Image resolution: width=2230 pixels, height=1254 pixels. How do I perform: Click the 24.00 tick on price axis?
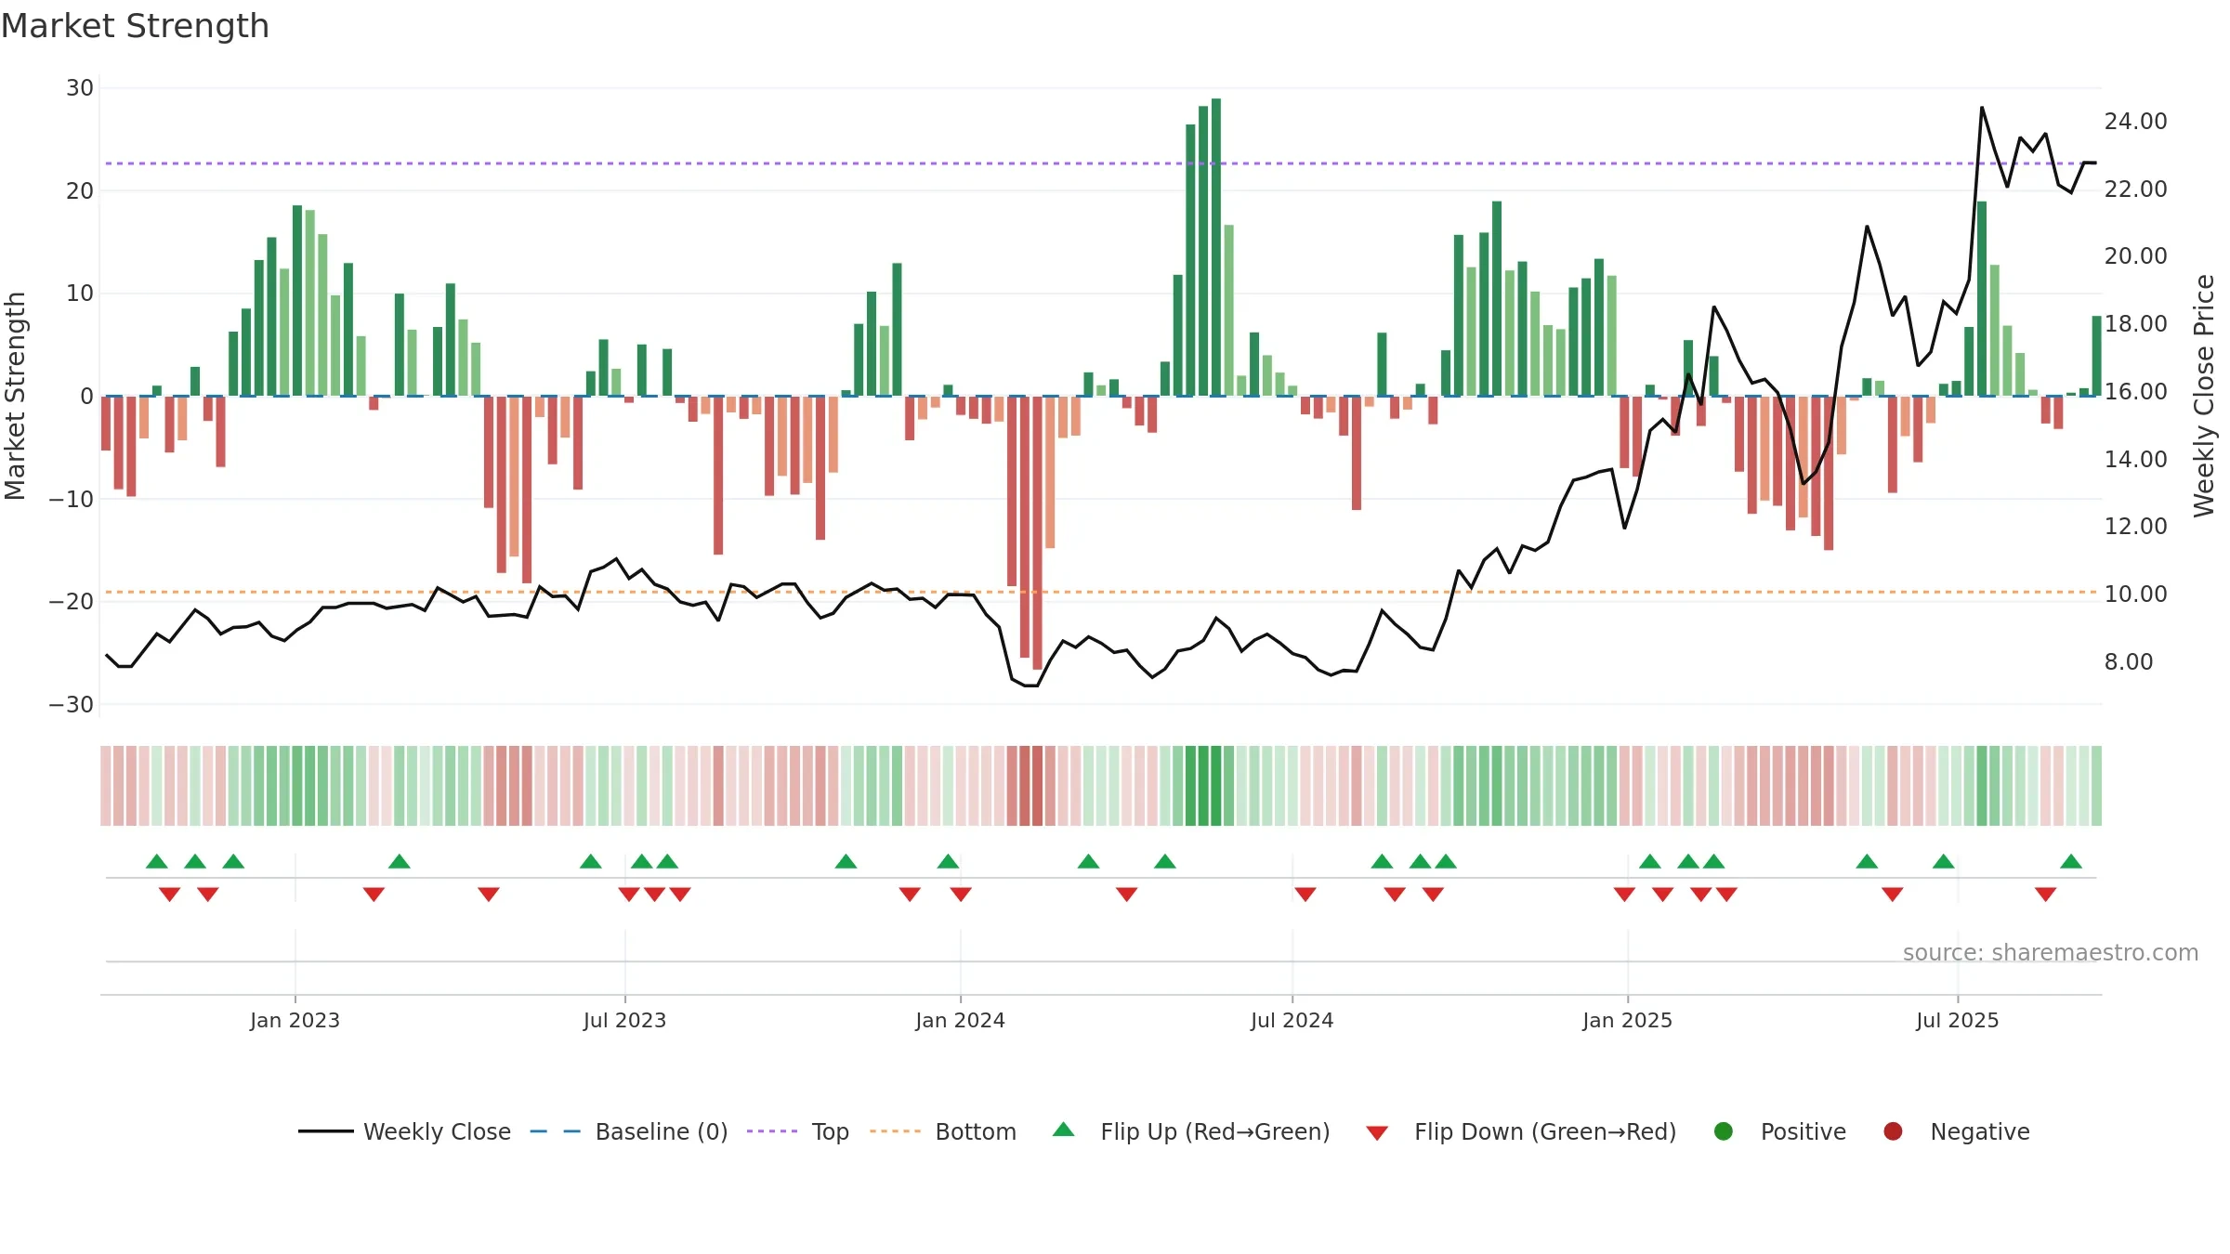coord(2135,122)
